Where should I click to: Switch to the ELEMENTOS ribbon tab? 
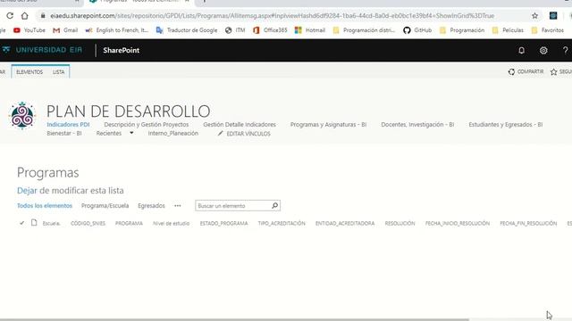pos(29,72)
